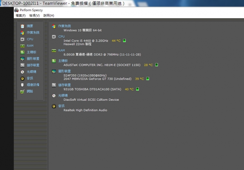This screenshot has width=244, height=170.
Task: Open the 週邊設備 mouse sidebar icon
Action: point(22,85)
